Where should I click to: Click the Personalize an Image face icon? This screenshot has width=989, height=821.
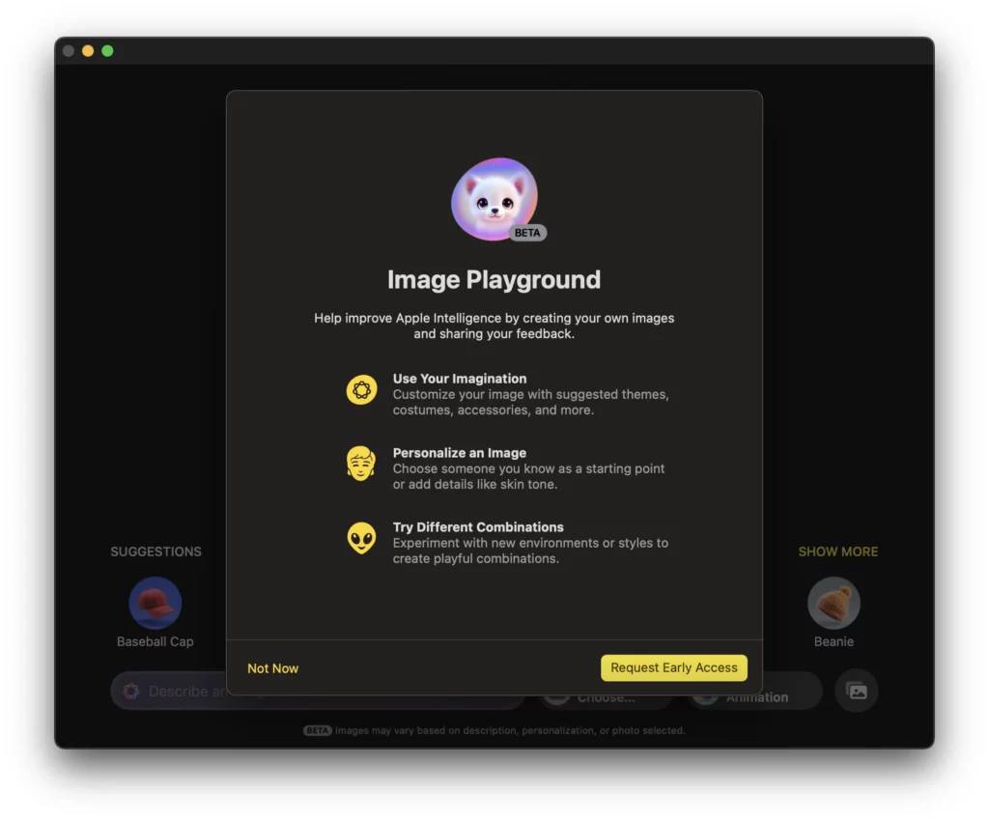(x=361, y=464)
